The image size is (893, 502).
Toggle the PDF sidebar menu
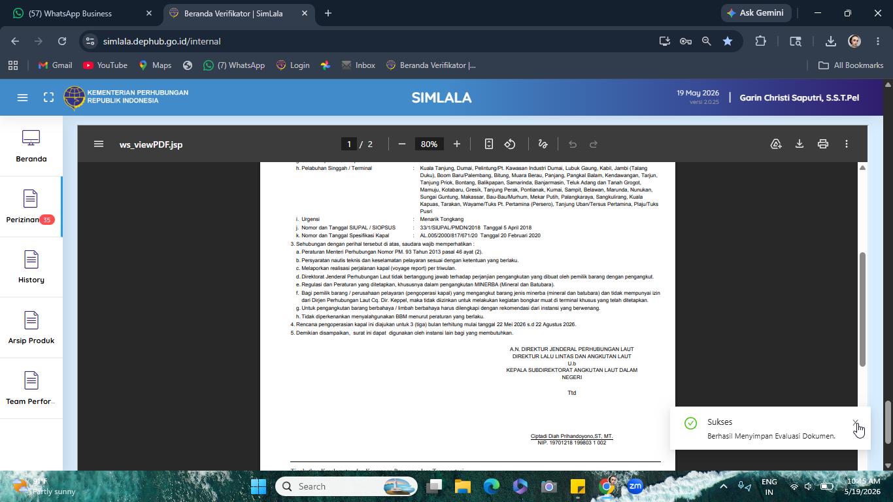click(99, 144)
